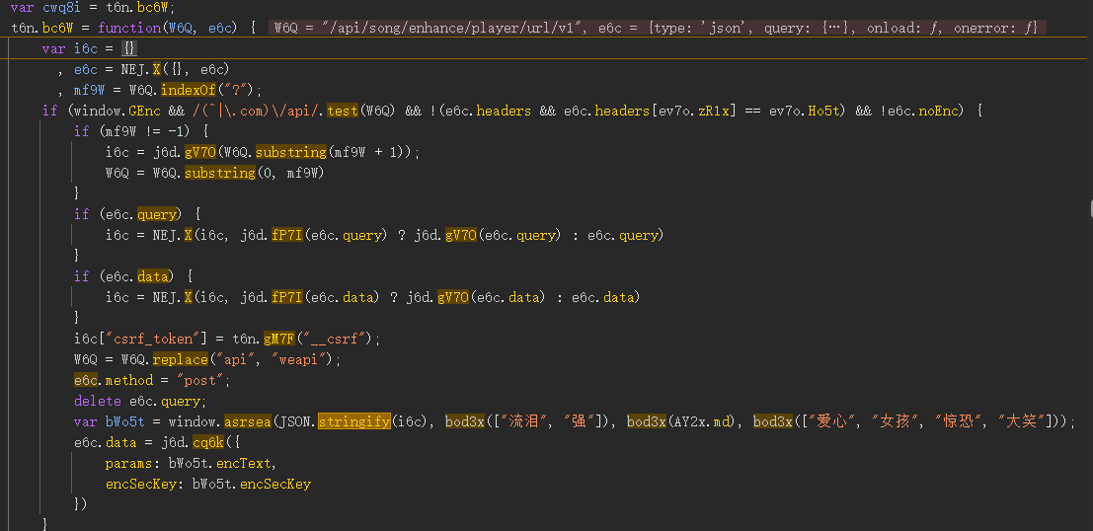This screenshot has height=531, width=1093.
Task: Click the JSON identifier
Action: click(x=295, y=421)
